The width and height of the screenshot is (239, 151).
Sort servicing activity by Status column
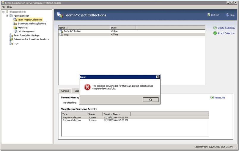[x=95, y=114]
